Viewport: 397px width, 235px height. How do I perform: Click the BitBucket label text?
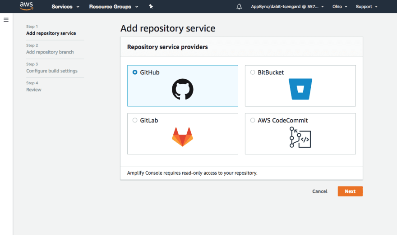coord(271,72)
